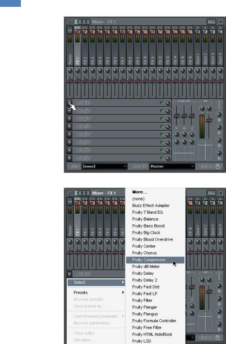Select Send 3 track in menu-free mixer
Screen dimensions: 226x344
pos(212,46)
